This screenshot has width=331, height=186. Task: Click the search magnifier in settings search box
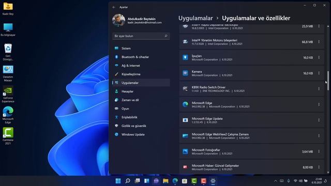pos(166,36)
